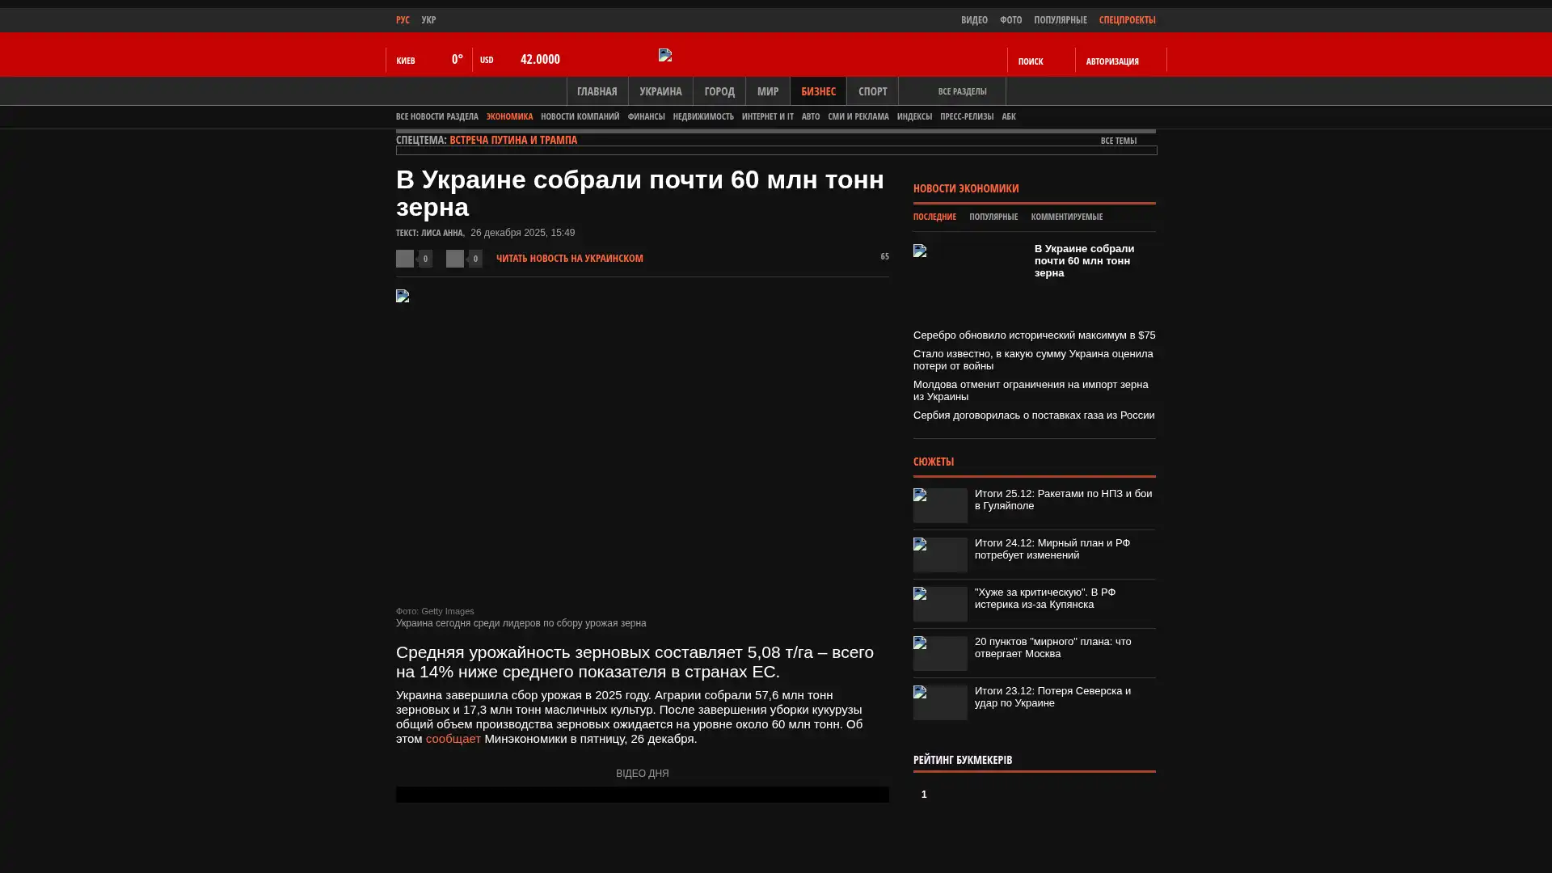The height and width of the screenshot is (873, 1552).
Task: Go to the УКРАИНА main menu section
Action: coord(660,91)
